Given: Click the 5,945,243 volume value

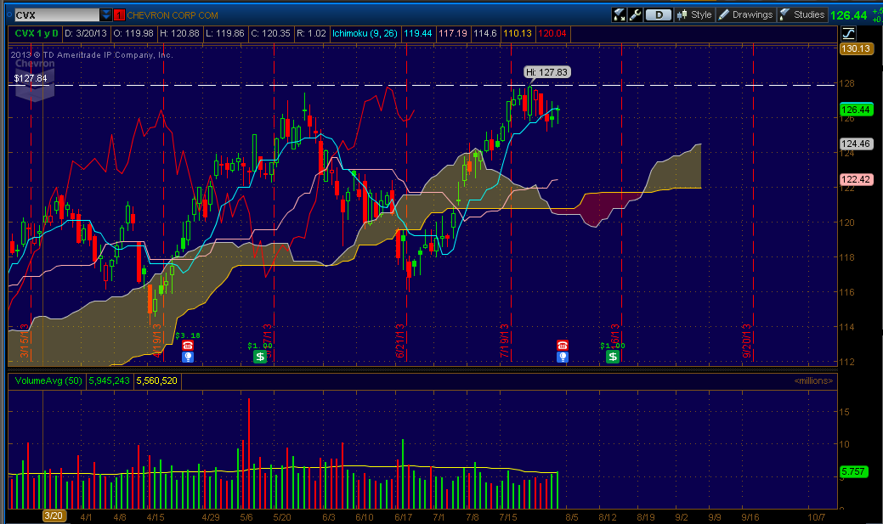Looking at the screenshot, I should (110, 381).
